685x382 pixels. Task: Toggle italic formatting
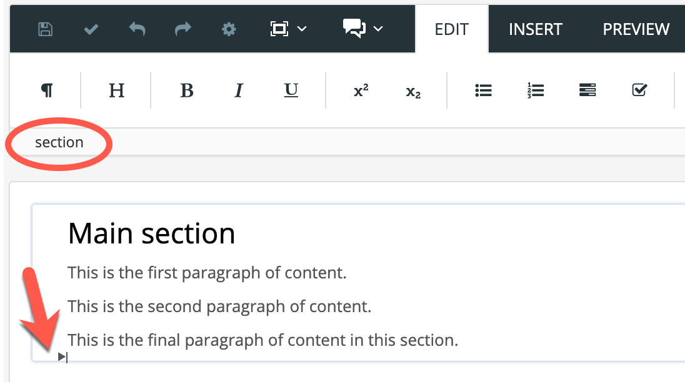(x=238, y=91)
